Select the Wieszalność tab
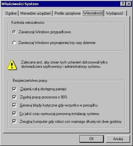The height and width of the screenshot is (146, 133). click(93, 13)
